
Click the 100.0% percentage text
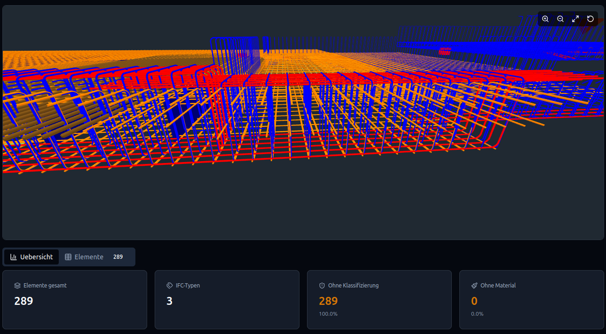[x=328, y=314]
